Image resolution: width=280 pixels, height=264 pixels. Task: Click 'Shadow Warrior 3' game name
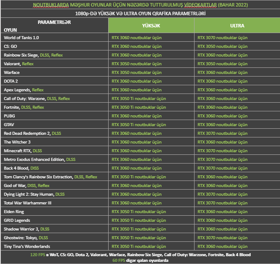[21, 229]
